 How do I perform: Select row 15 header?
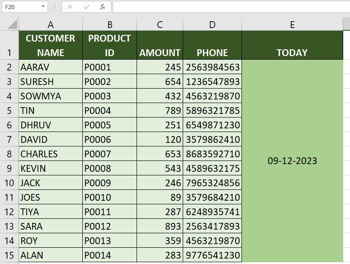click(x=9, y=255)
